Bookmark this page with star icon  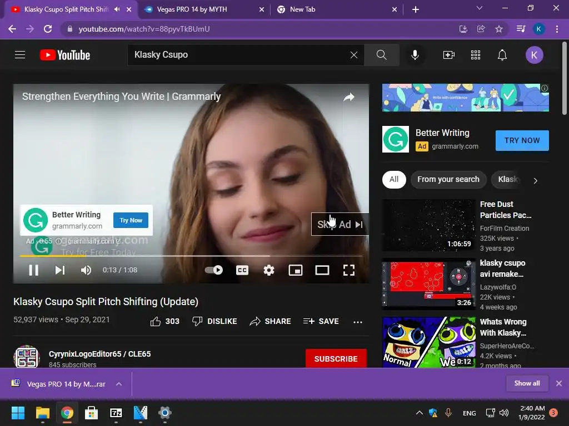(499, 29)
